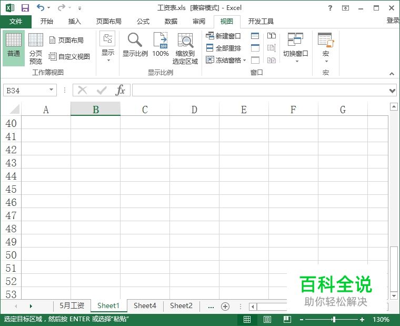Customize Quick Access Toolbar dropdown
The width and height of the screenshot is (400, 326).
(80, 8)
